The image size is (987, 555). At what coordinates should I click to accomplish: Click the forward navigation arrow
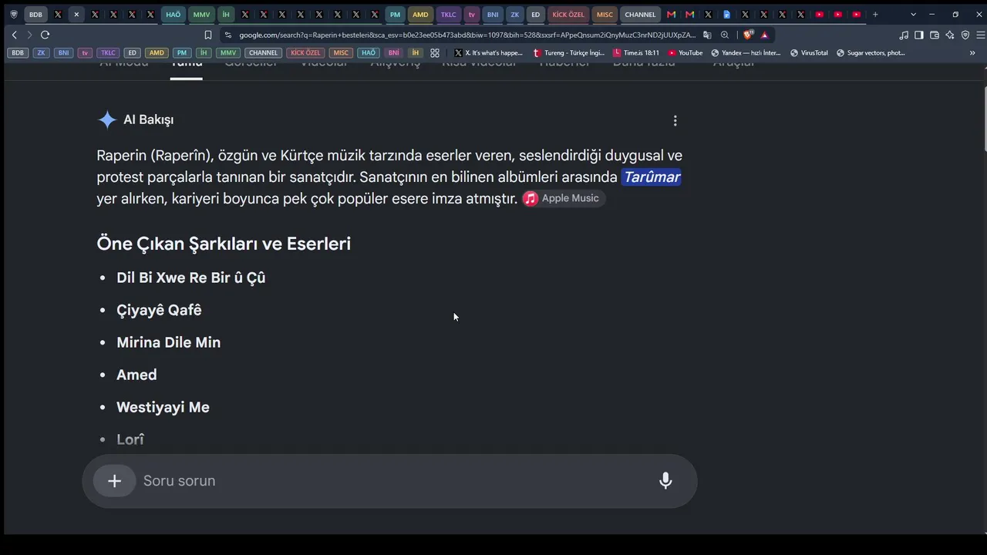point(29,35)
